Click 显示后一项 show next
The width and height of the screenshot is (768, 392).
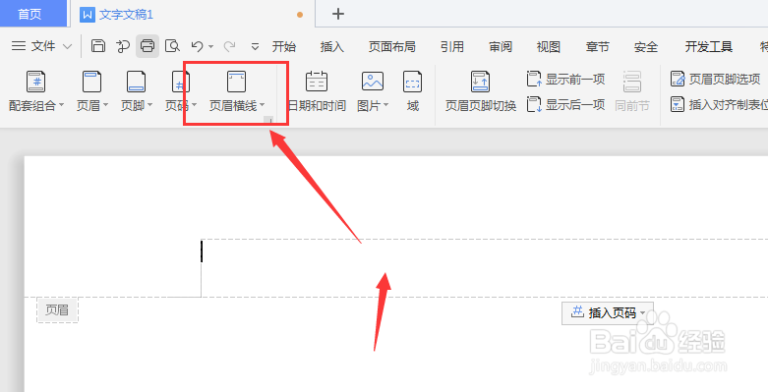565,104
